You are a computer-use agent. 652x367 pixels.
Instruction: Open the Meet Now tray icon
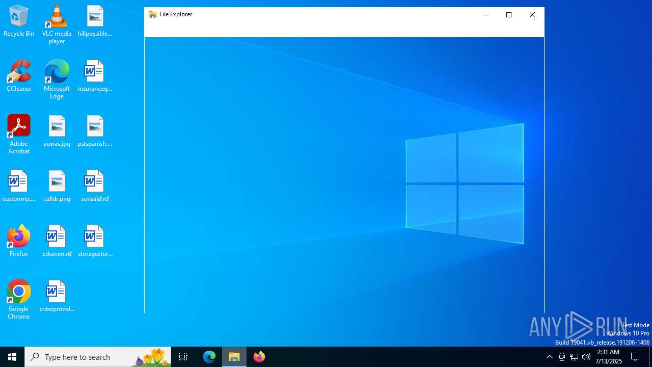point(562,357)
